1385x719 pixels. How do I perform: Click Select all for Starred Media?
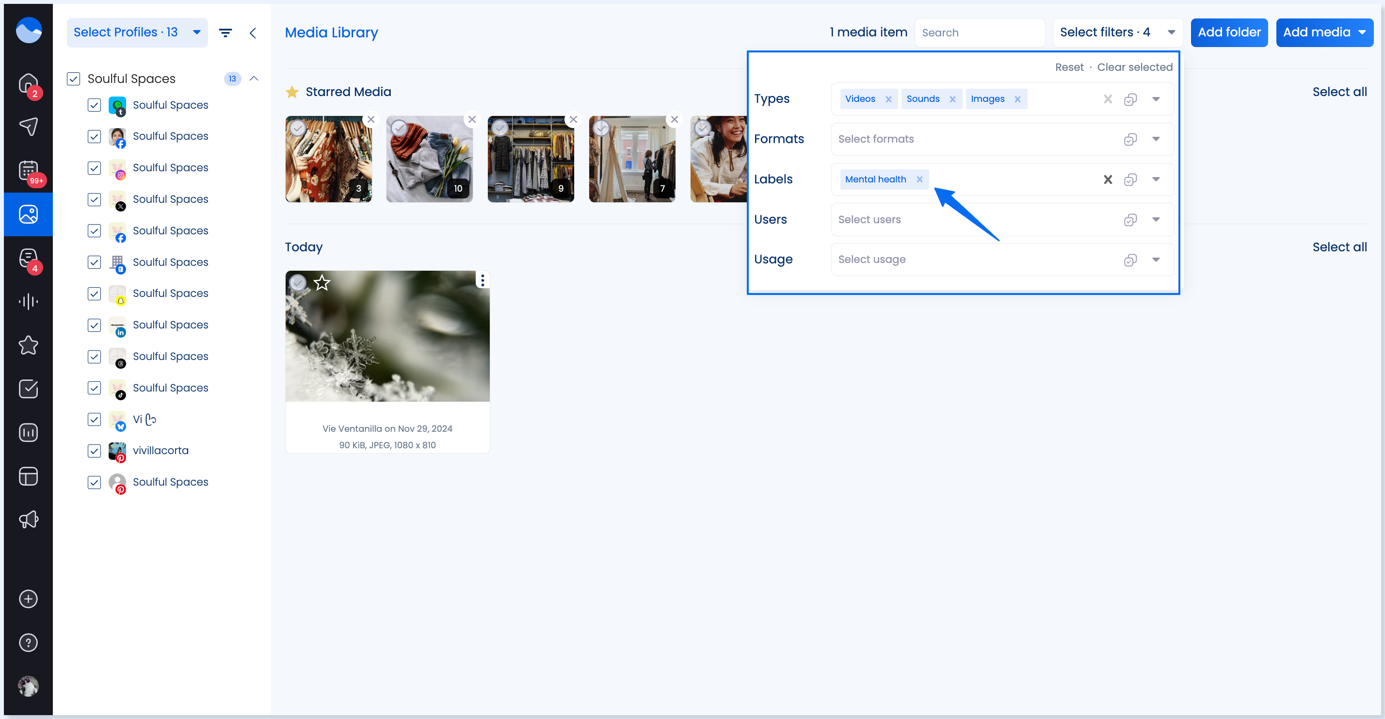[1339, 92]
